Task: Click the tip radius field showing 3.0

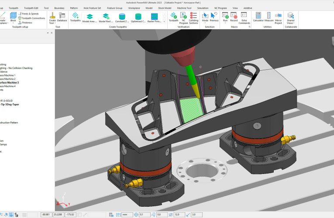Action: pos(196,215)
